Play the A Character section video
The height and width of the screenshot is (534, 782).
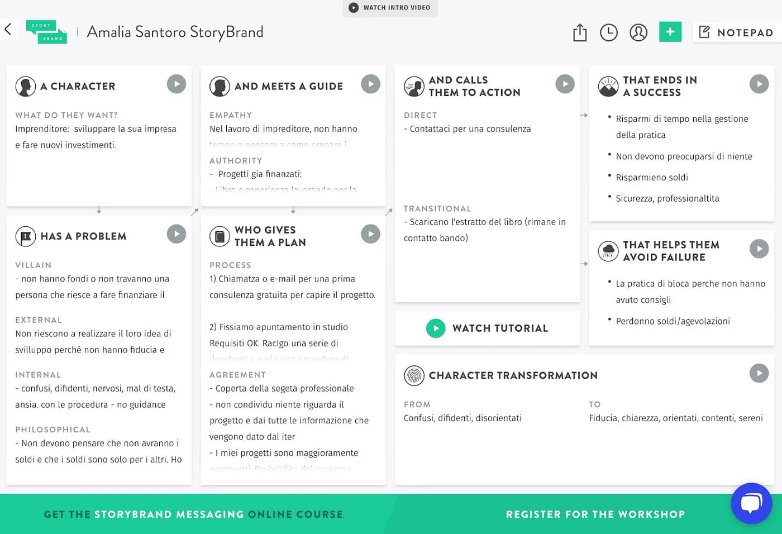pyautogui.click(x=177, y=84)
